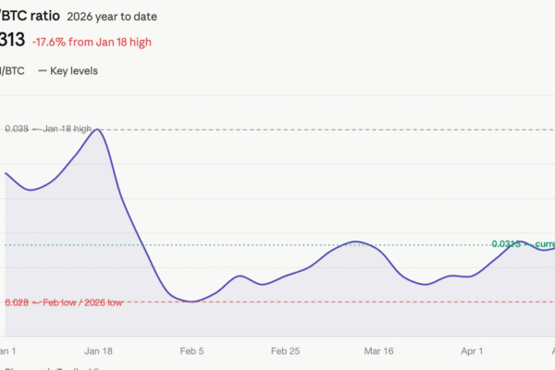Click the Feb low trough on the line

[191, 302]
